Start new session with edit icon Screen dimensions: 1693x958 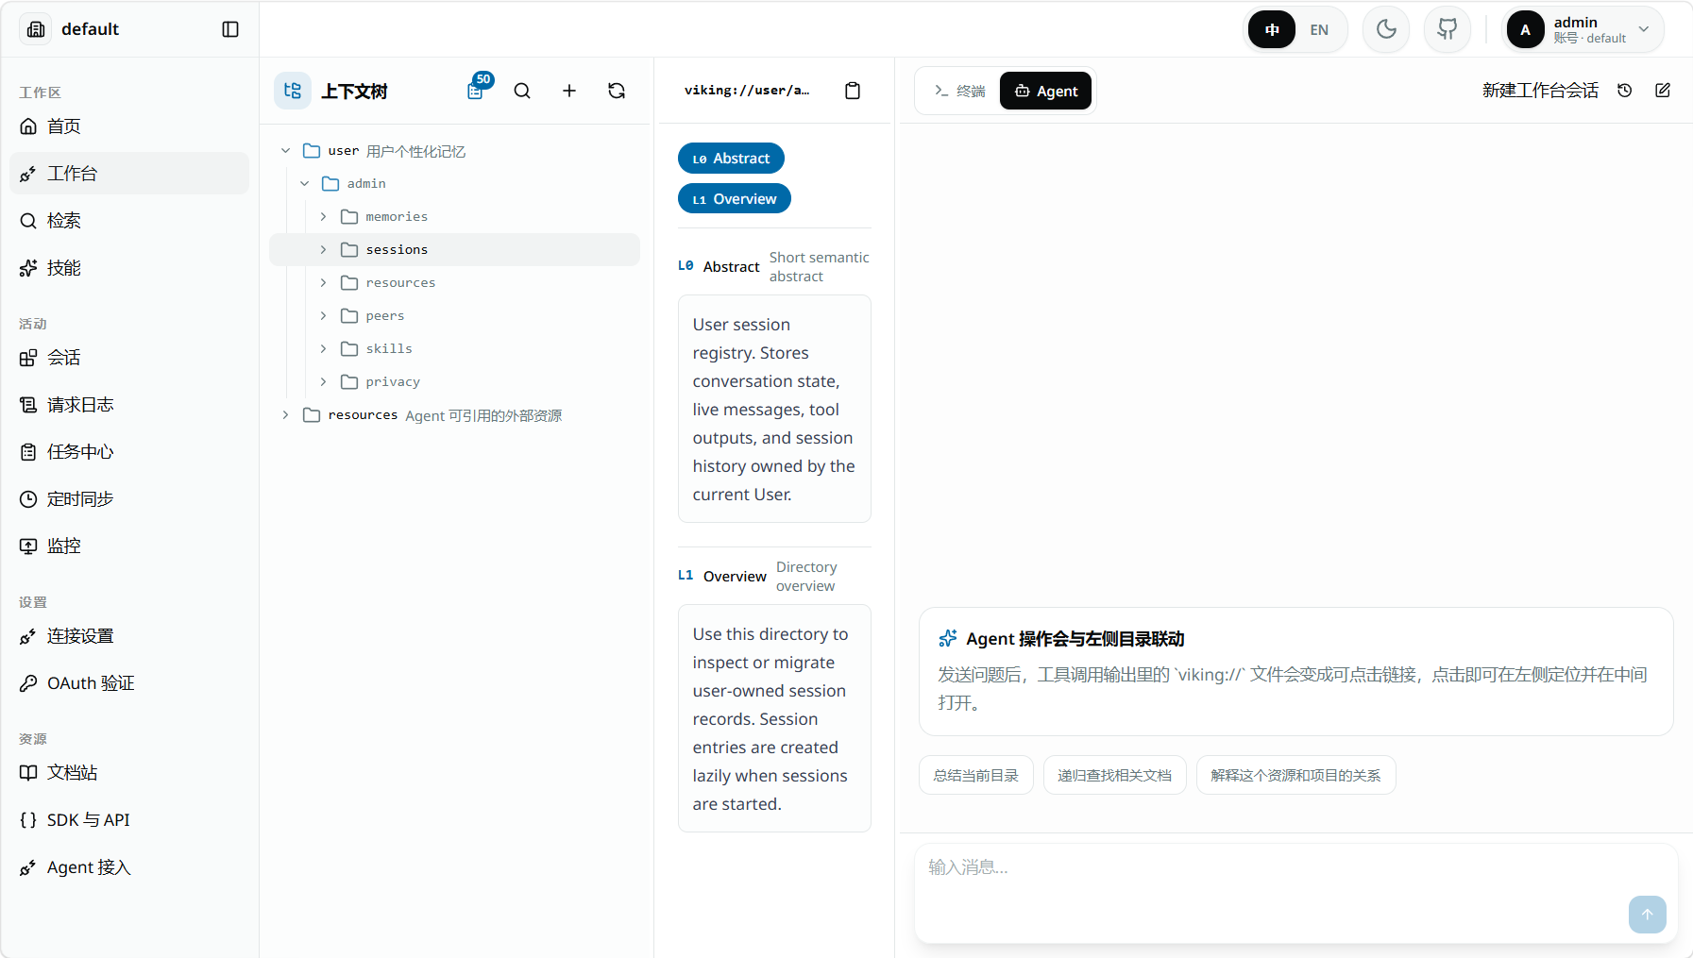pyautogui.click(x=1663, y=91)
